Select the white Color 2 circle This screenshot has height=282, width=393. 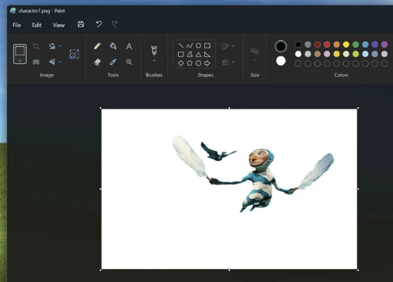pos(281,61)
